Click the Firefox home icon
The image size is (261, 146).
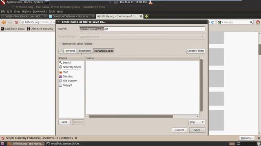258,22
